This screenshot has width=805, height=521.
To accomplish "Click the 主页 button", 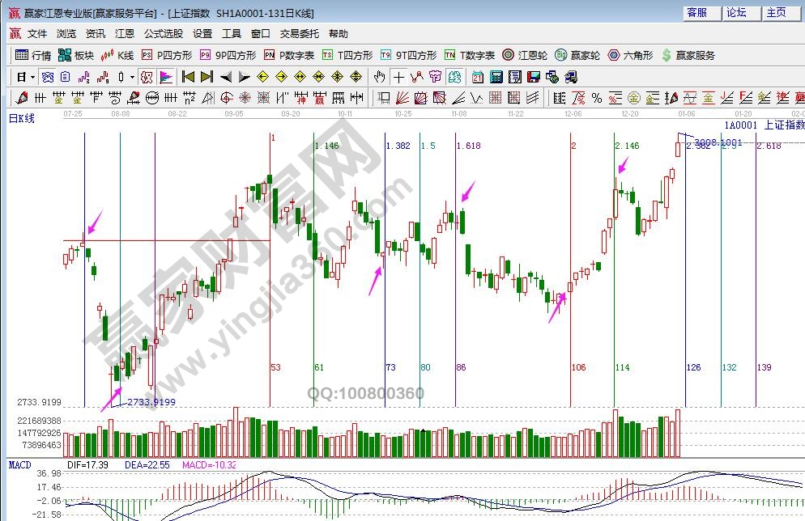I will click(776, 13).
